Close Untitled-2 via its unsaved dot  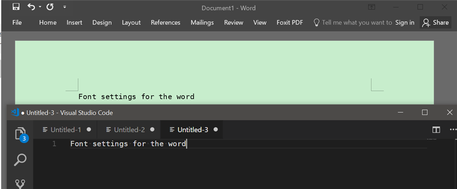click(x=152, y=129)
